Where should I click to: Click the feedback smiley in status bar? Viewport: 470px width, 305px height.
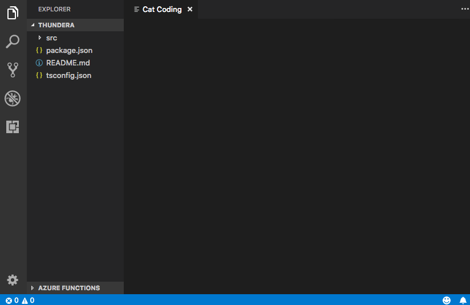(447, 300)
